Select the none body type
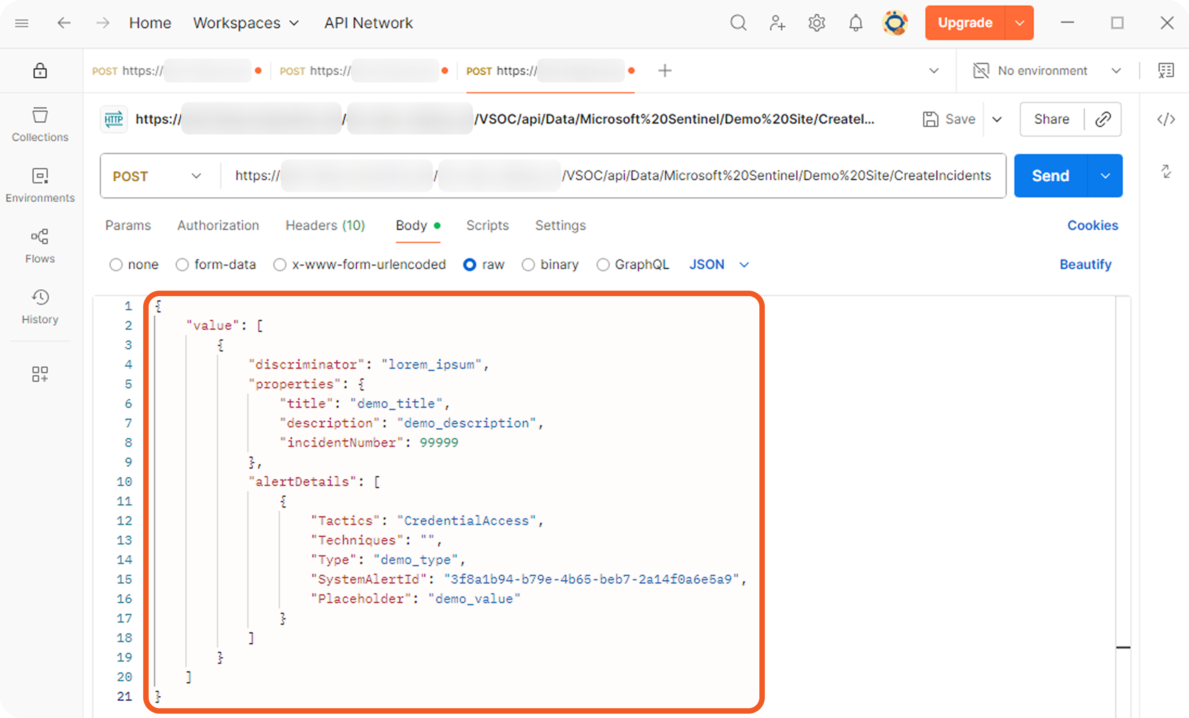The height and width of the screenshot is (718, 1189). 116,264
